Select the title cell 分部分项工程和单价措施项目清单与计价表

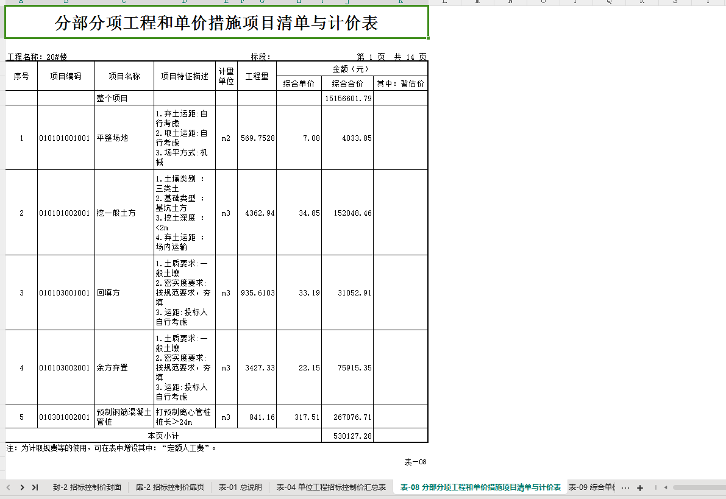tap(216, 22)
